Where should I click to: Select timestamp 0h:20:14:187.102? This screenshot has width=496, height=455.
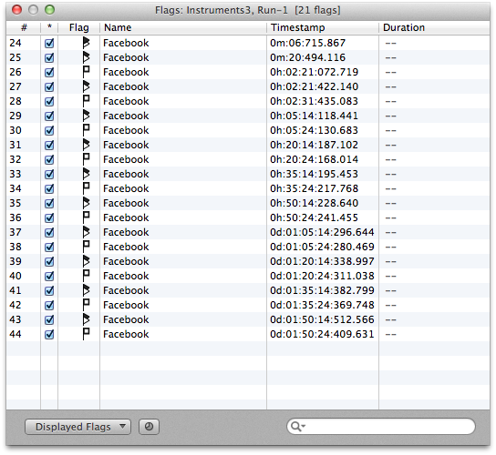(314, 145)
